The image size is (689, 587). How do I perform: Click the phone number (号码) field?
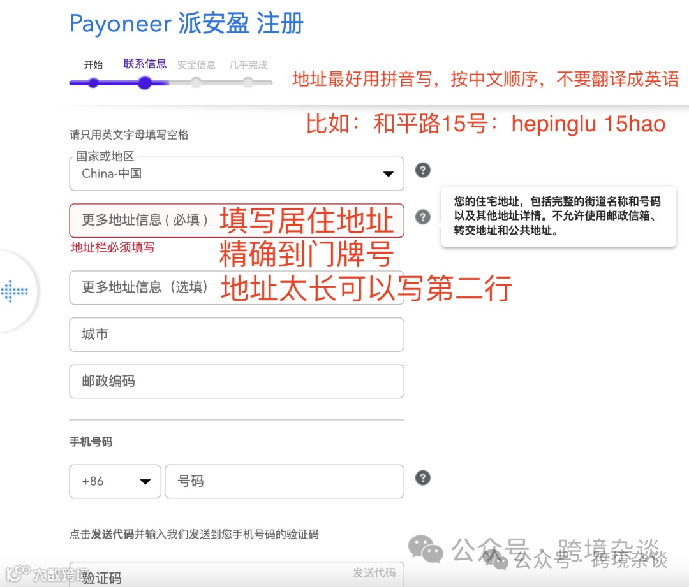(285, 482)
